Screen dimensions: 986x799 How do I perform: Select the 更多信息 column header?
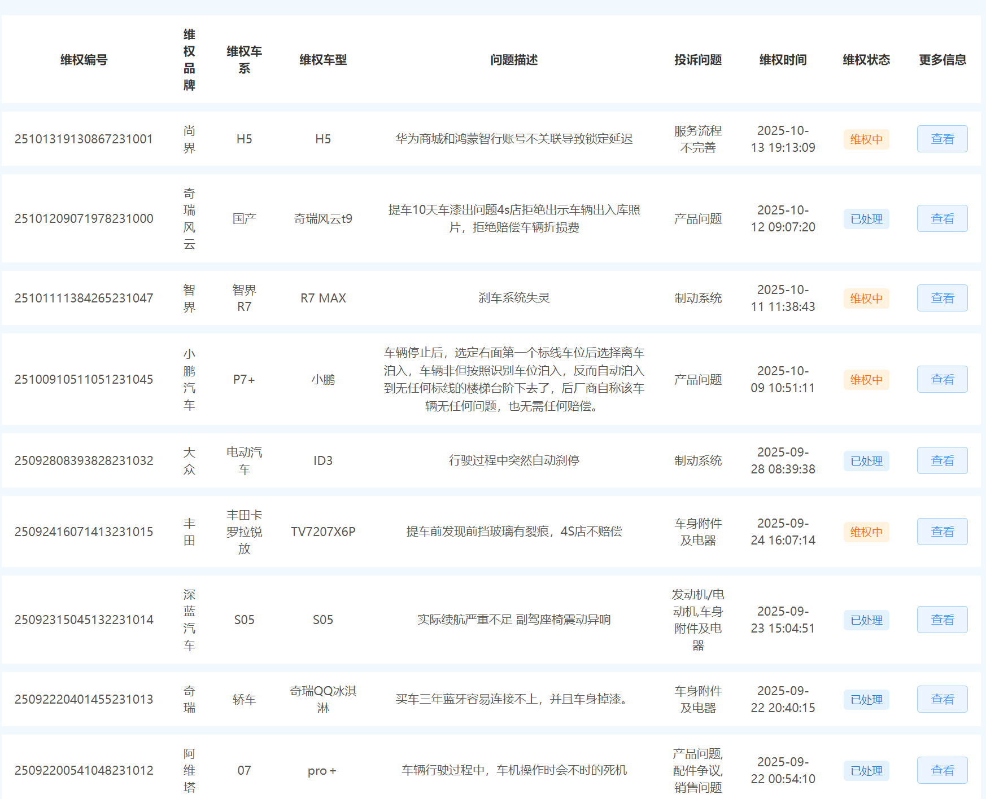click(x=942, y=60)
